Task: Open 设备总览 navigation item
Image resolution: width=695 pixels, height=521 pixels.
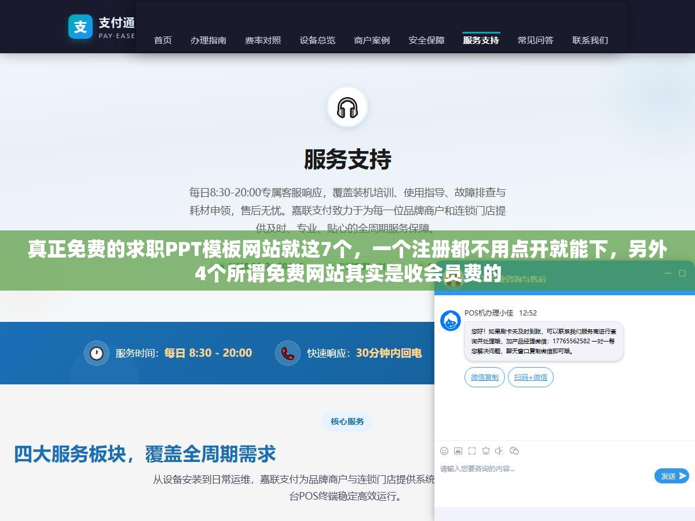Action: tap(317, 40)
